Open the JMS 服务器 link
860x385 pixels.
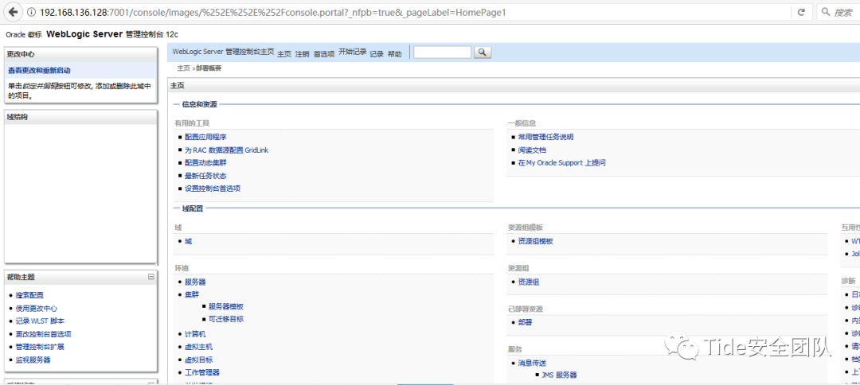point(559,375)
